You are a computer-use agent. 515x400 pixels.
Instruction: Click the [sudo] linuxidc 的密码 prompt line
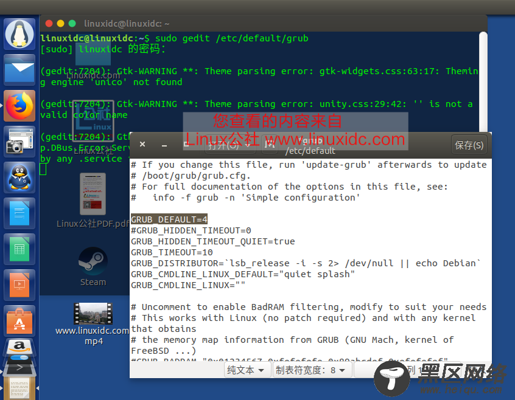pyautogui.click(x=103, y=49)
